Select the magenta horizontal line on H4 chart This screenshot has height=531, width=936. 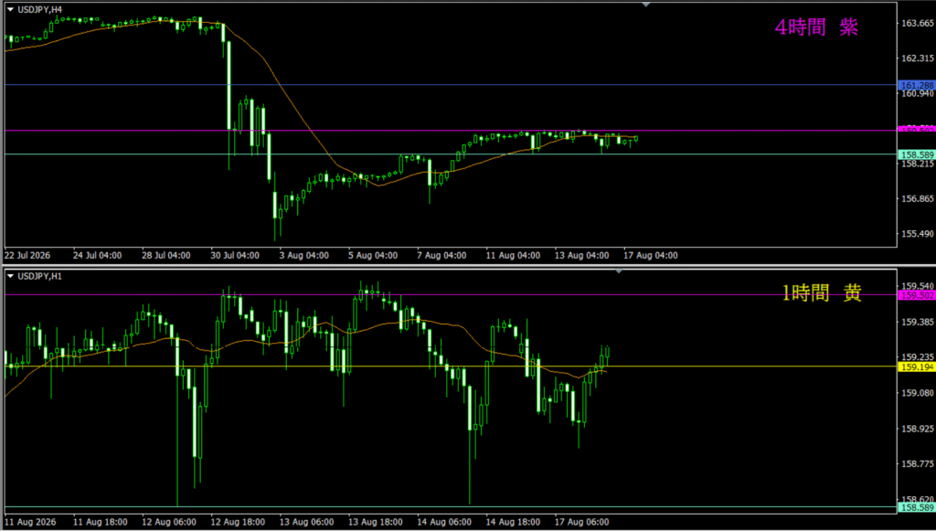pyautogui.click(x=451, y=130)
